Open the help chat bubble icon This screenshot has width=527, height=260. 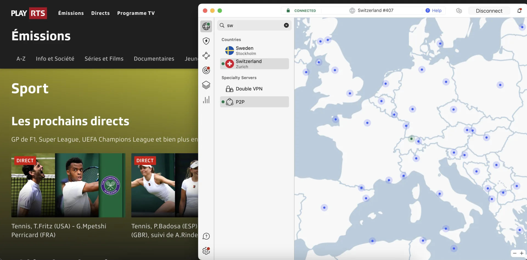[206, 236]
